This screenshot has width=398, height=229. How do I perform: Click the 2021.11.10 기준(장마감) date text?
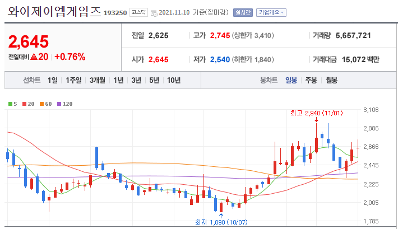pos(193,12)
